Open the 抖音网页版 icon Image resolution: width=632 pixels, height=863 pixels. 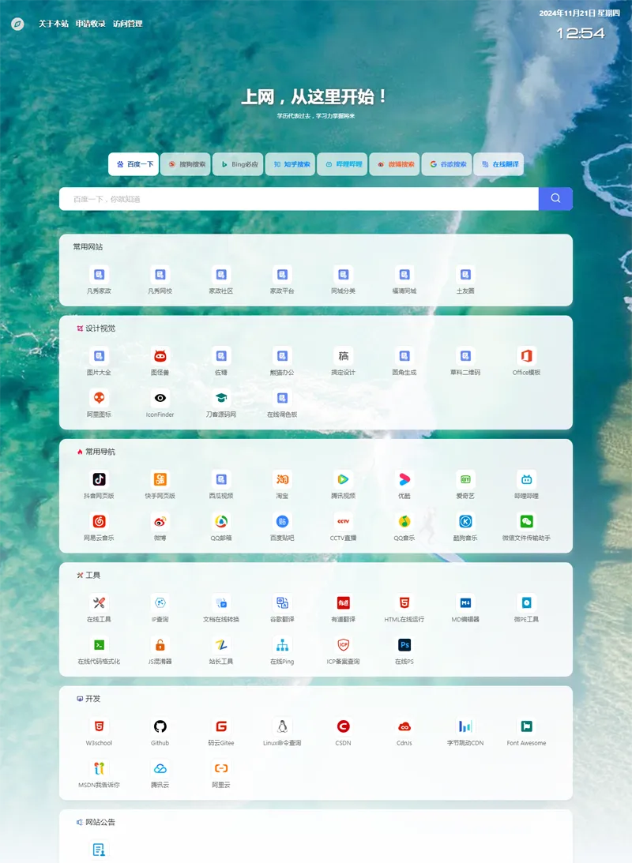pos(97,481)
